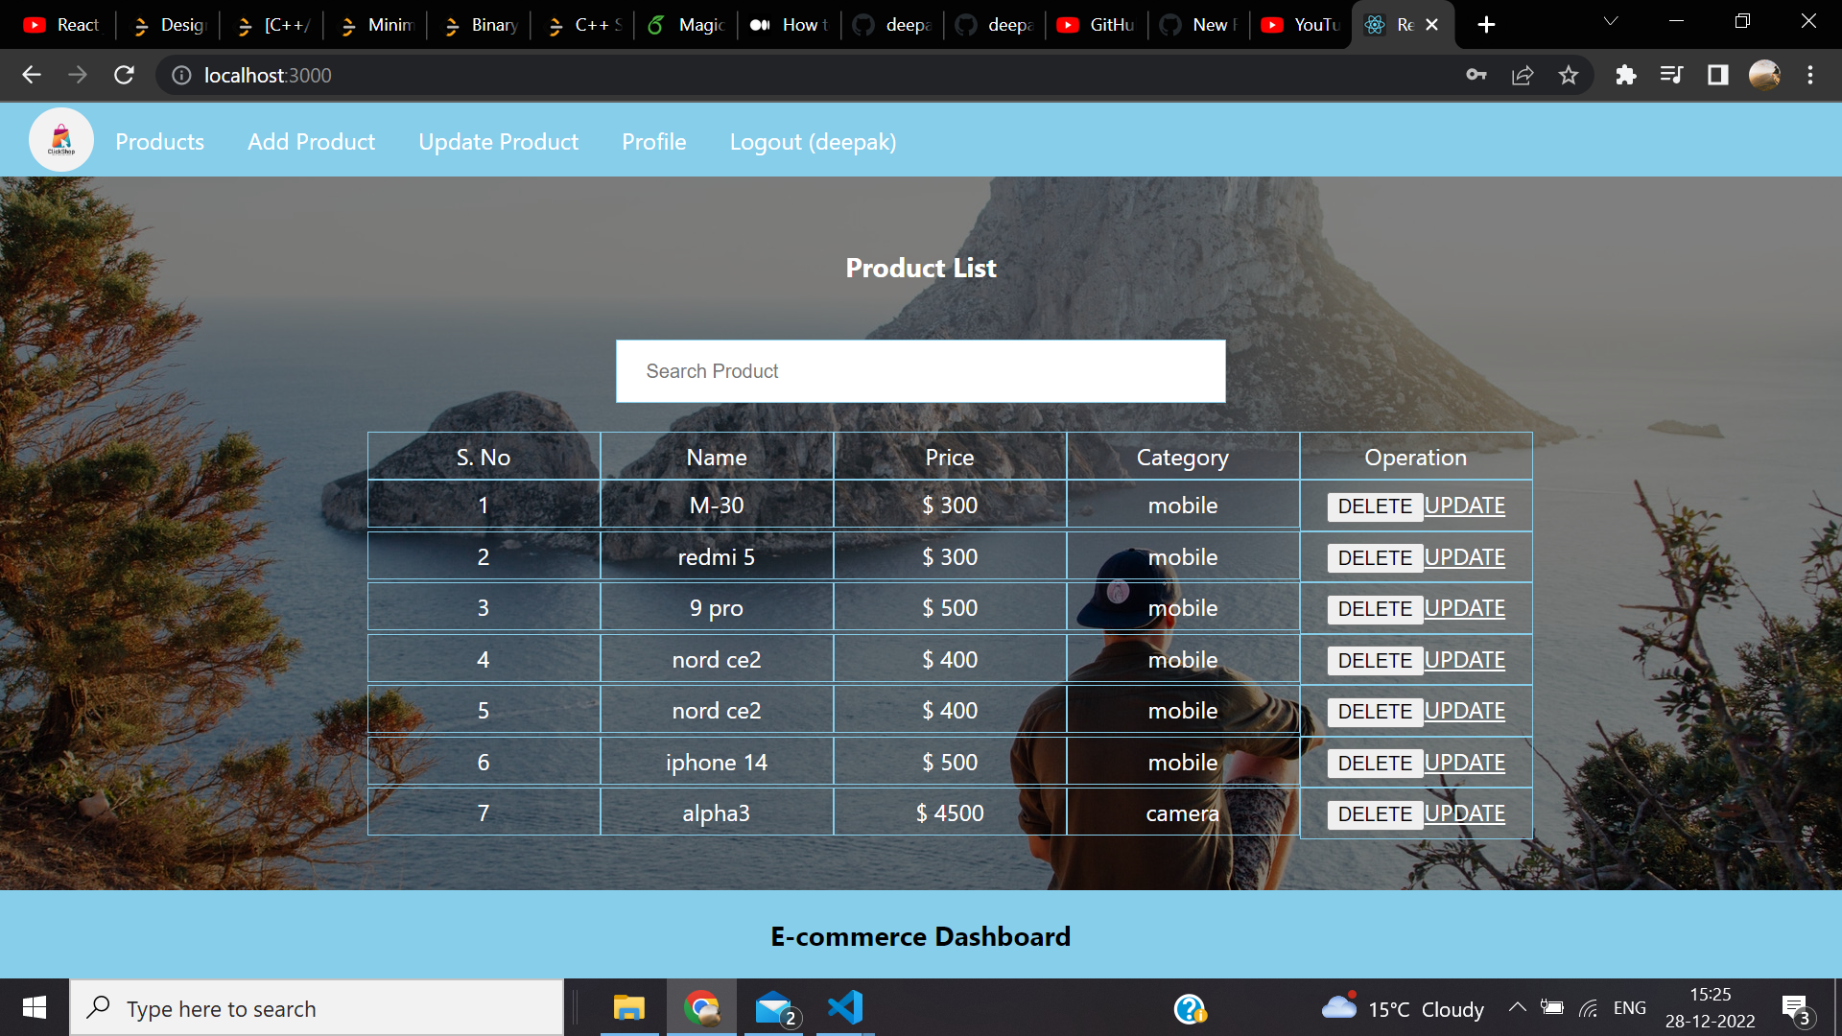Viewport: 1842px width, 1036px height.
Task: Click the Windows Start button
Action: [x=35, y=1007]
